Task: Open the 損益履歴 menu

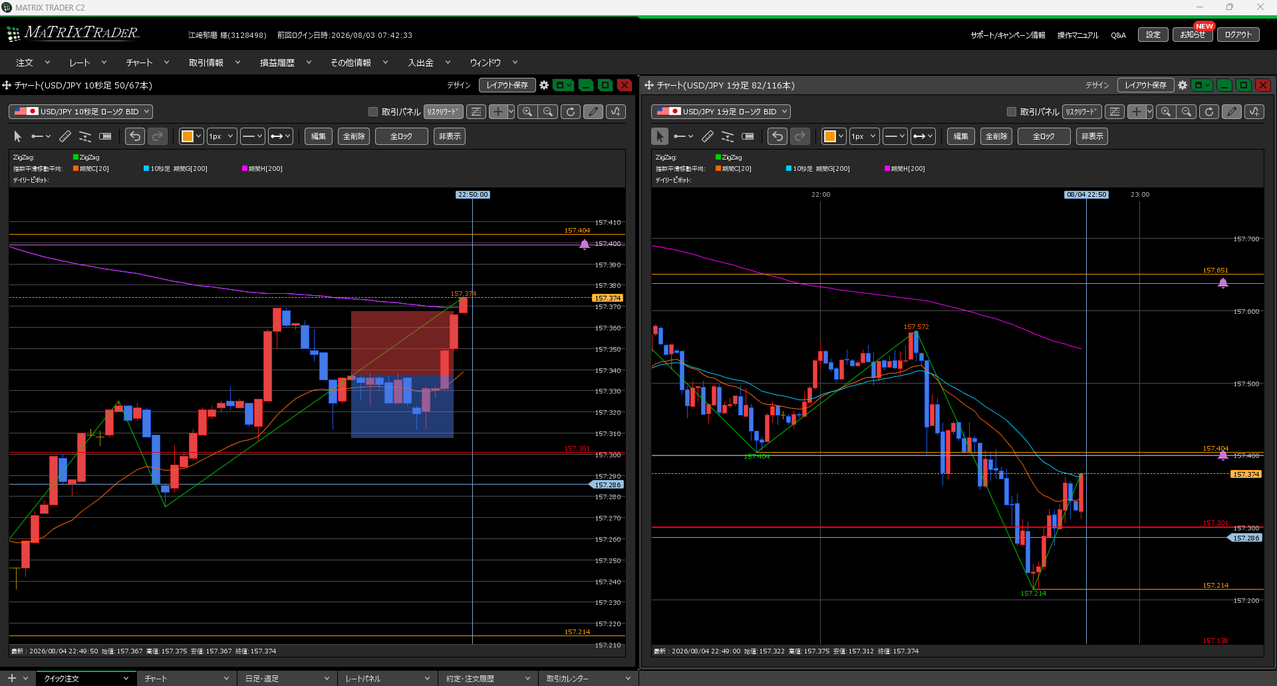Action: click(x=285, y=62)
